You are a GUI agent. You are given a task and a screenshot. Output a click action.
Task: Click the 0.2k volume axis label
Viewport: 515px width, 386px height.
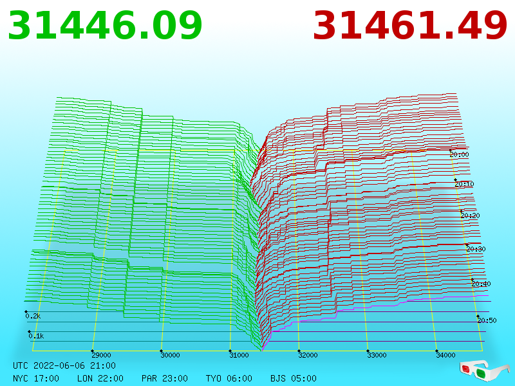tap(33, 316)
